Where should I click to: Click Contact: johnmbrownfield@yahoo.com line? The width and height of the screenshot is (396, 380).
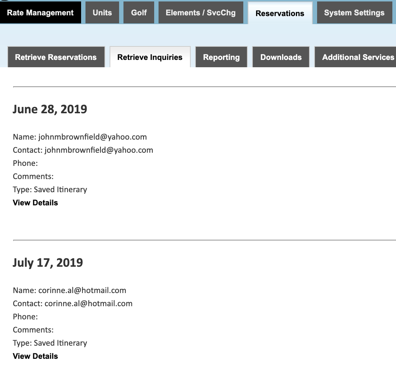point(83,150)
